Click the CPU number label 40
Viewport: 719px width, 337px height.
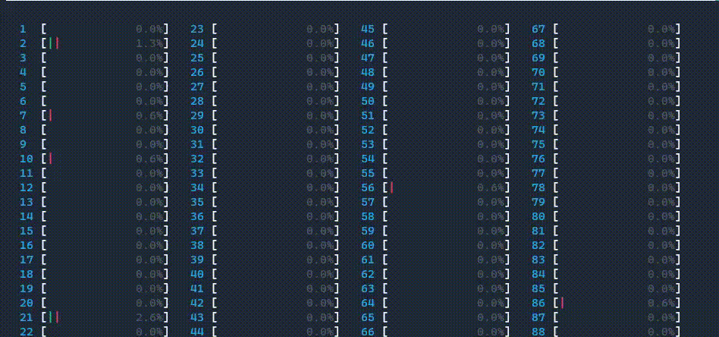[x=197, y=274]
